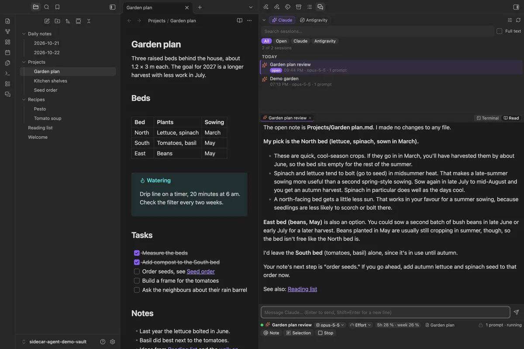Follow the Seed order link in tasks
Screen dimensions: 524x349
click(x=201, y=271)
